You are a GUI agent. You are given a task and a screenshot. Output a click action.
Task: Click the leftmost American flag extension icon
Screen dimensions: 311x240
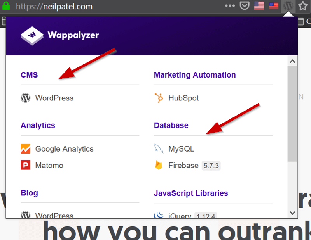click(x=259, y=6)
